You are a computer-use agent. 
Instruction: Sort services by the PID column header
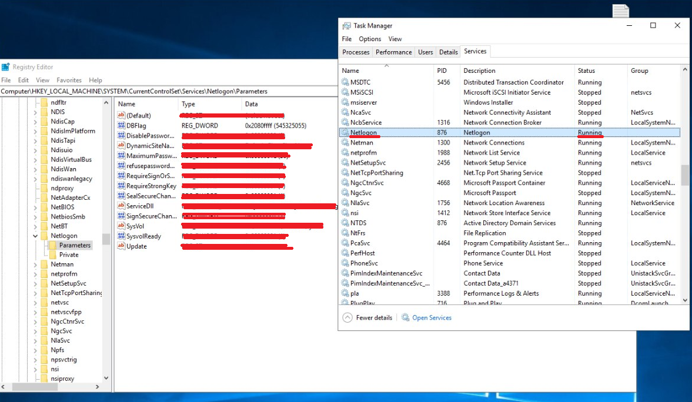(x=447, y=71)
